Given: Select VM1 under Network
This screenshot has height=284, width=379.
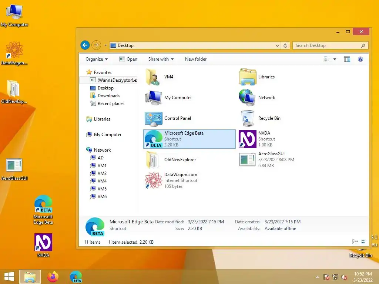Looking at the screenshot, I should point(98,165).
